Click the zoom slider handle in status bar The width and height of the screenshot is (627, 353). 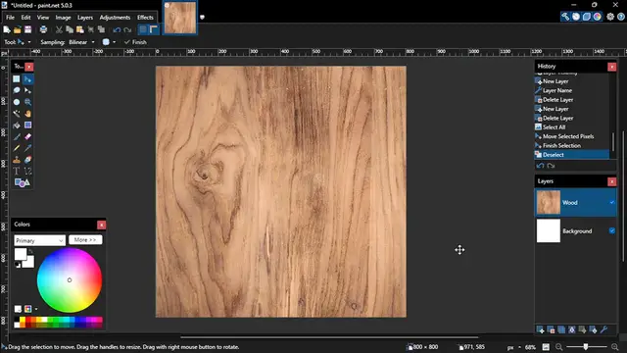tap(586, 347)
